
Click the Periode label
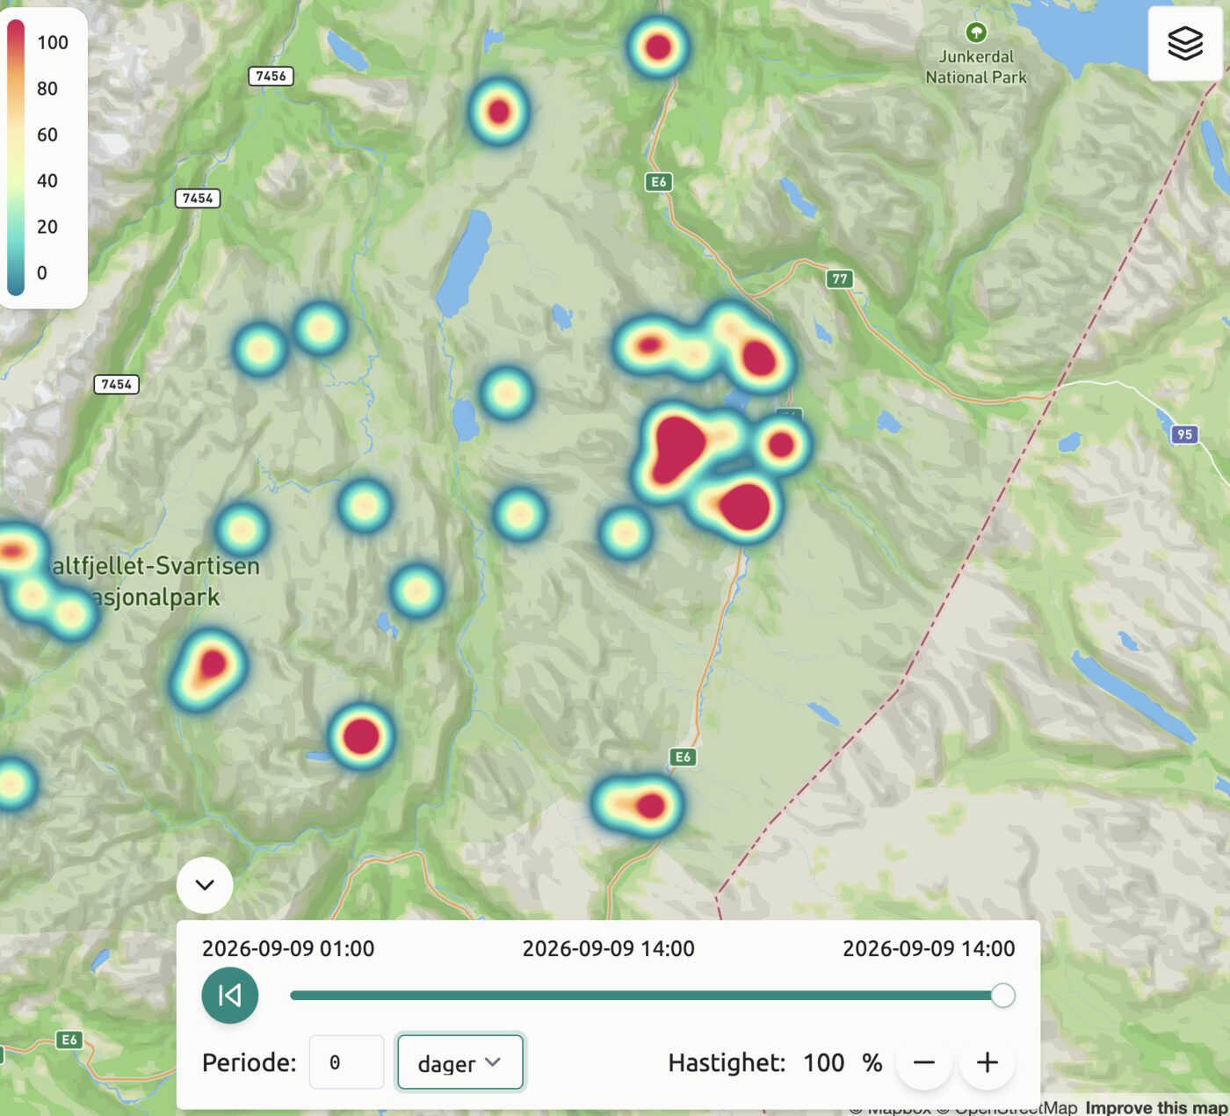coord(250,1063)
